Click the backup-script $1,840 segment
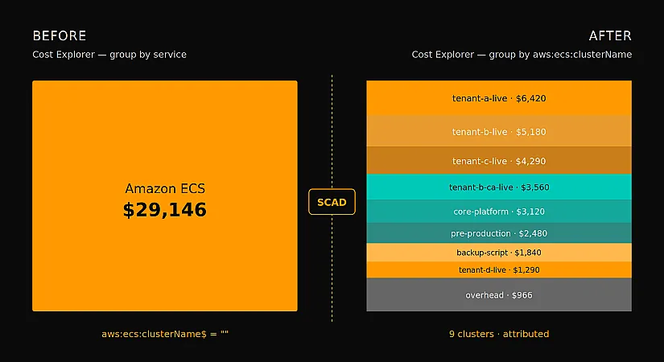664x362 pixels. click(x=499, y=253)
